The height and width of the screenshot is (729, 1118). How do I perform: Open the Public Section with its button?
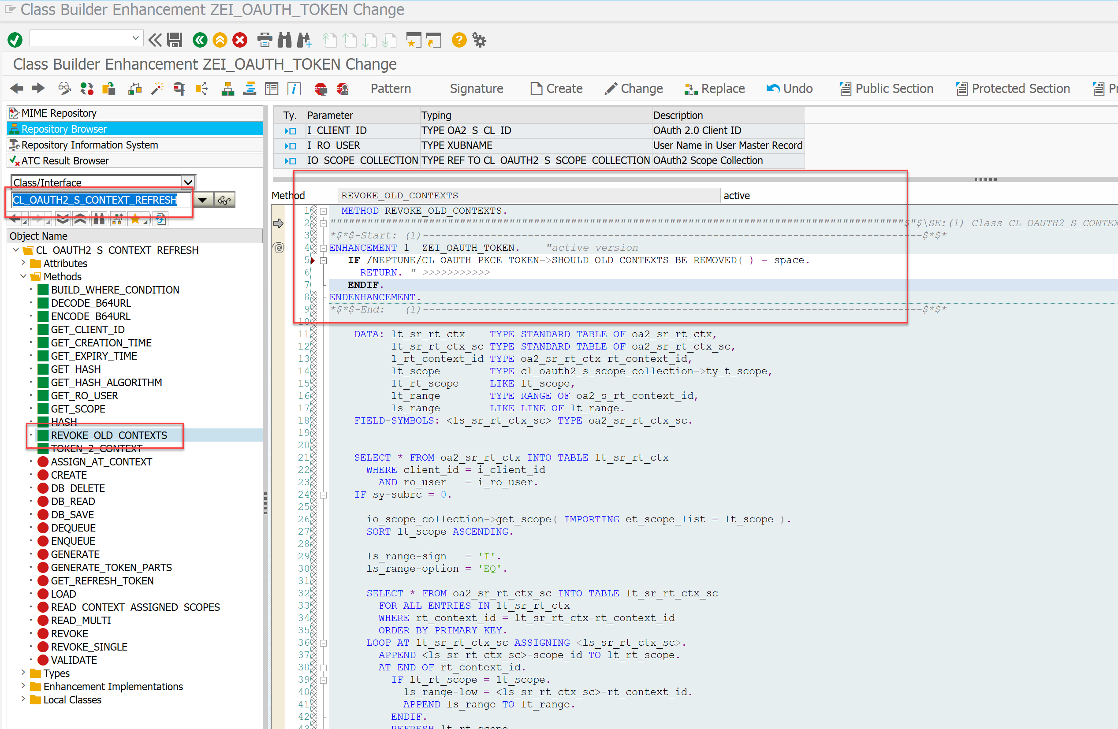point(887,88)
